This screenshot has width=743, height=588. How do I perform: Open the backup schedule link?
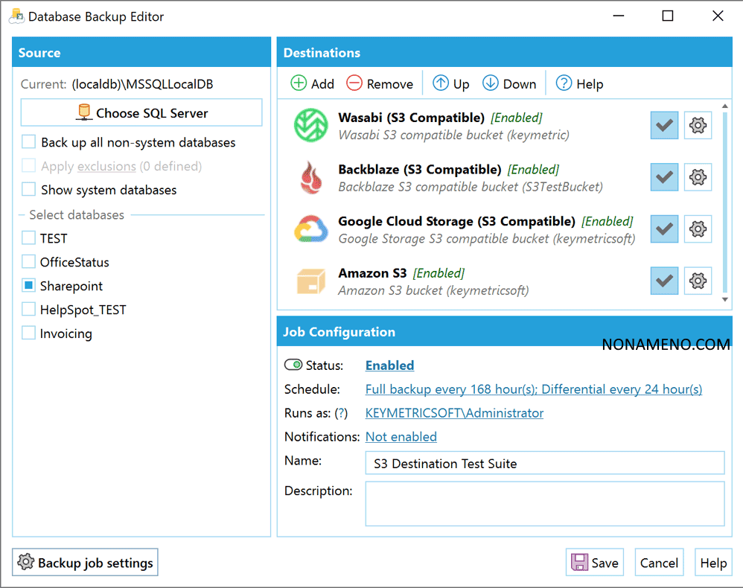pyautogui.click(x=533, y=389)
